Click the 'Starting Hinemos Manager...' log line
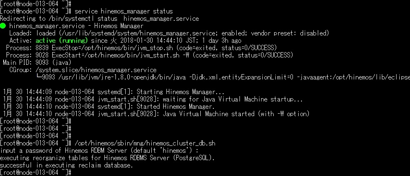 tap(114, 92)
